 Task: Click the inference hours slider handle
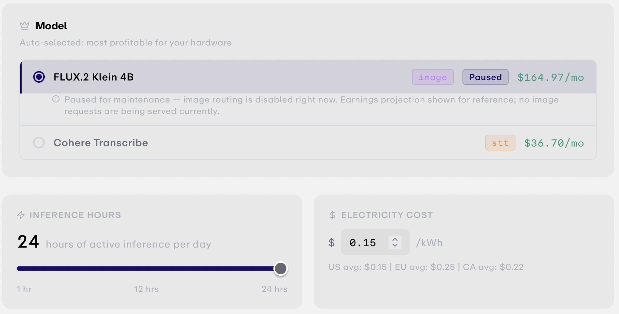tap(281, 269)
